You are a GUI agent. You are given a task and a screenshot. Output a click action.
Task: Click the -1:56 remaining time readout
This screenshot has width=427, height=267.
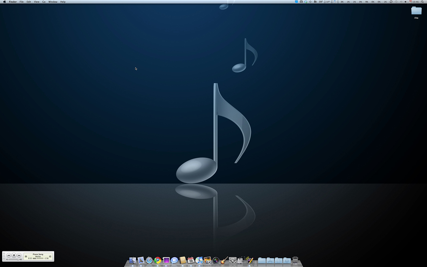(46, 258)
